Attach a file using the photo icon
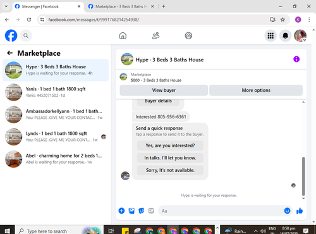The image size is (316, 234). [x=131, y=211]
